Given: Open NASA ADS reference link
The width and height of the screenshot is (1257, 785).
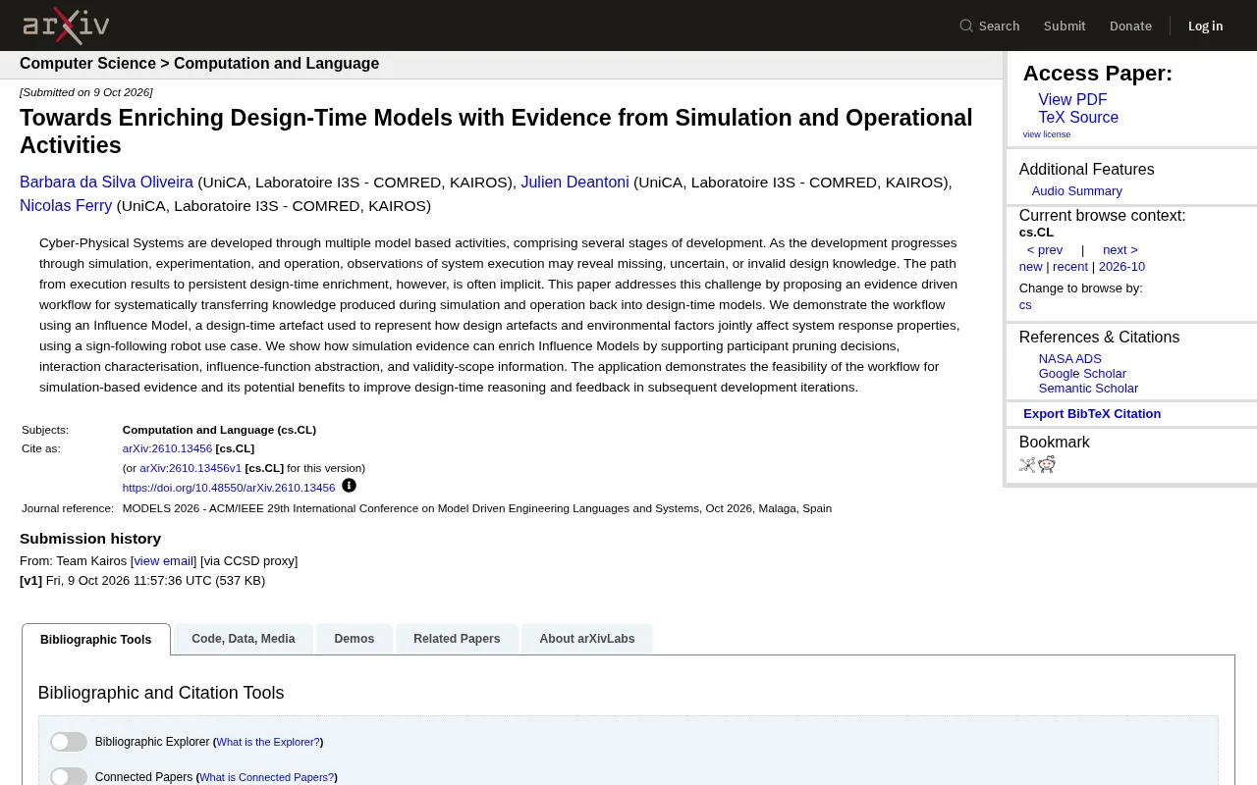Looking at the screenshot, I should (x=1070, y=359).
